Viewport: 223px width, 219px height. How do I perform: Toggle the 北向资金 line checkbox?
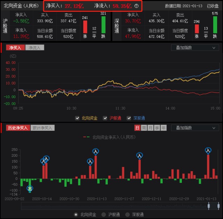tap(77, 118)
